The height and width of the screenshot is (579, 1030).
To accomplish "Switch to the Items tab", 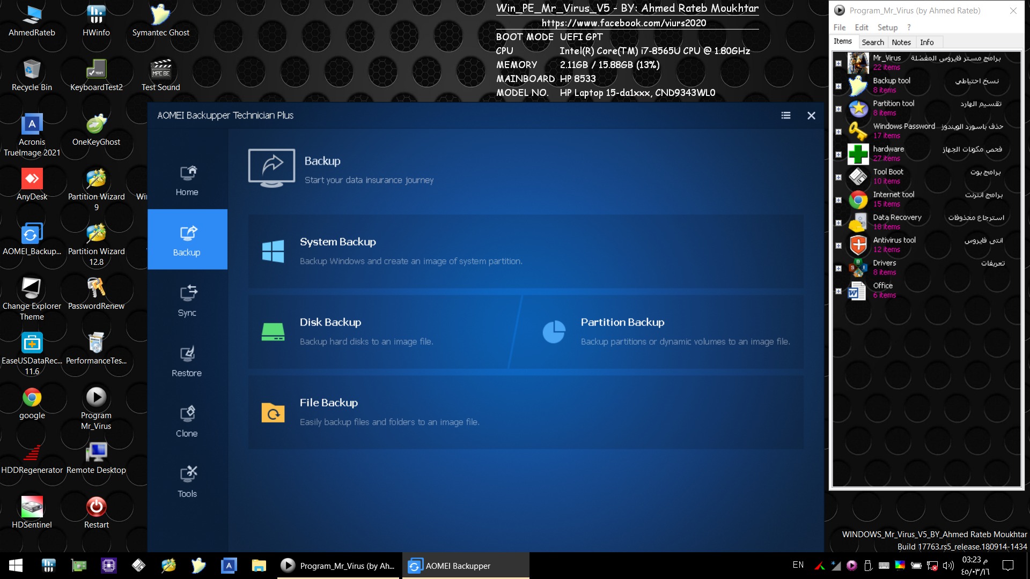I will point(843,41).
